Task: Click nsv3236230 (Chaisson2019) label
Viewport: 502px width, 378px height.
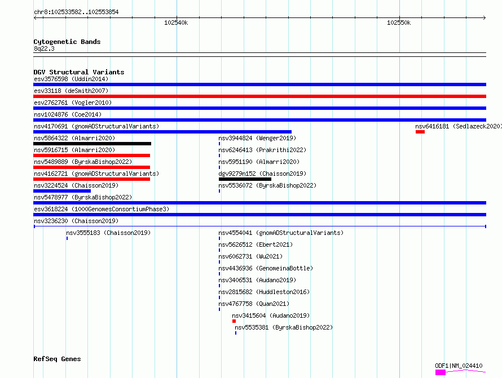Action: pos(76,221)
